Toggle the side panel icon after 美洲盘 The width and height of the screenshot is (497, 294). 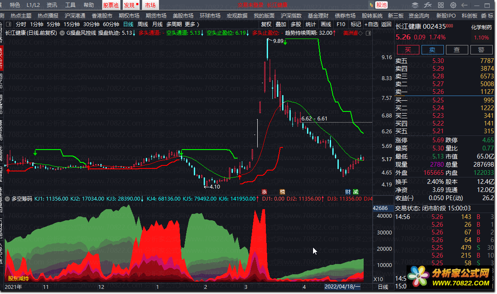(368, 33)
